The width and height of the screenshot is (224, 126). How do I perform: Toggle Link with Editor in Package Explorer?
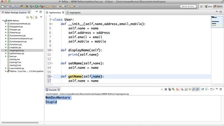31,17
